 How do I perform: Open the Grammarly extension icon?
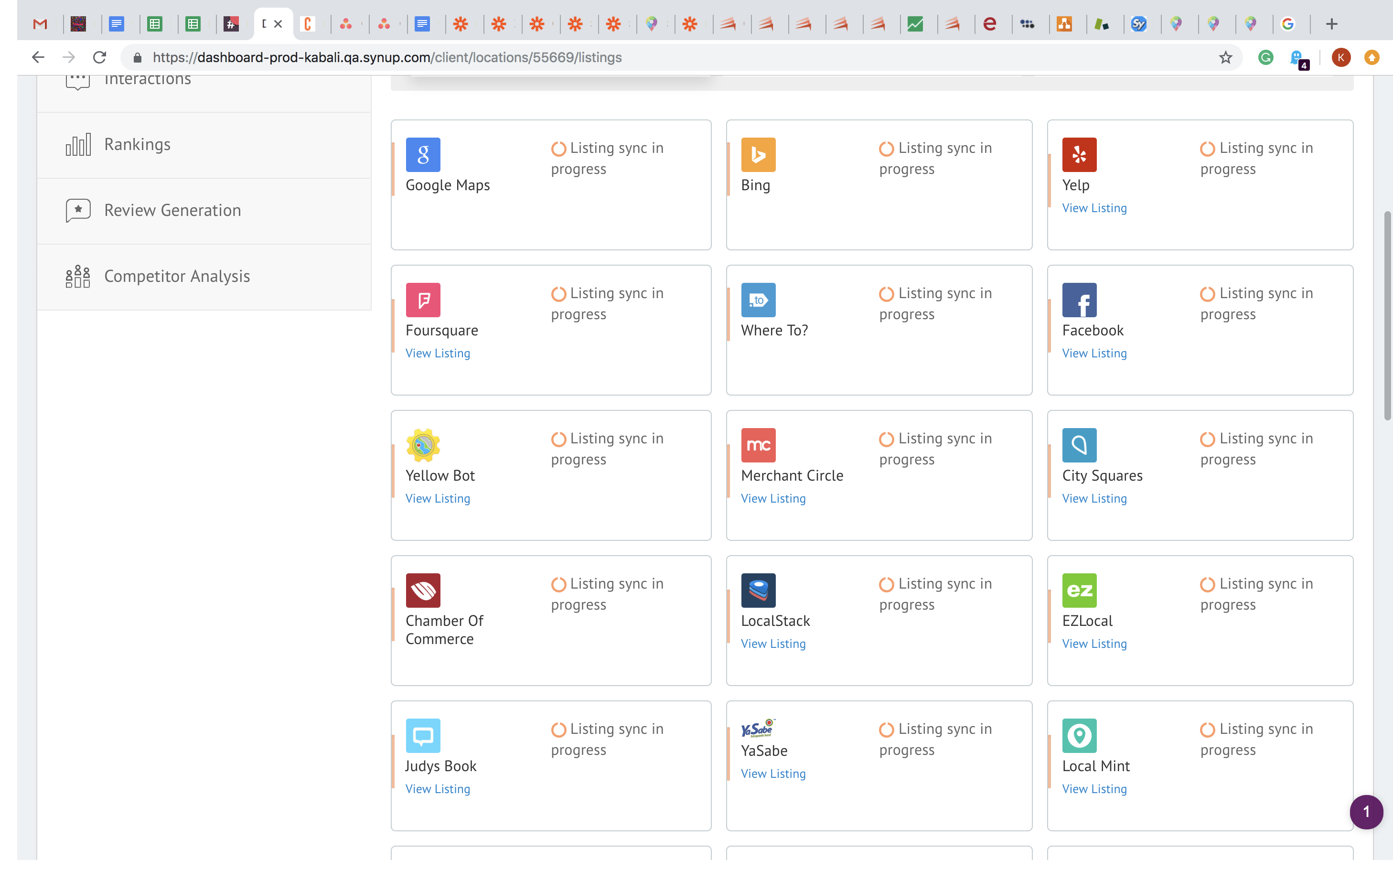(x=1265, y=57)
